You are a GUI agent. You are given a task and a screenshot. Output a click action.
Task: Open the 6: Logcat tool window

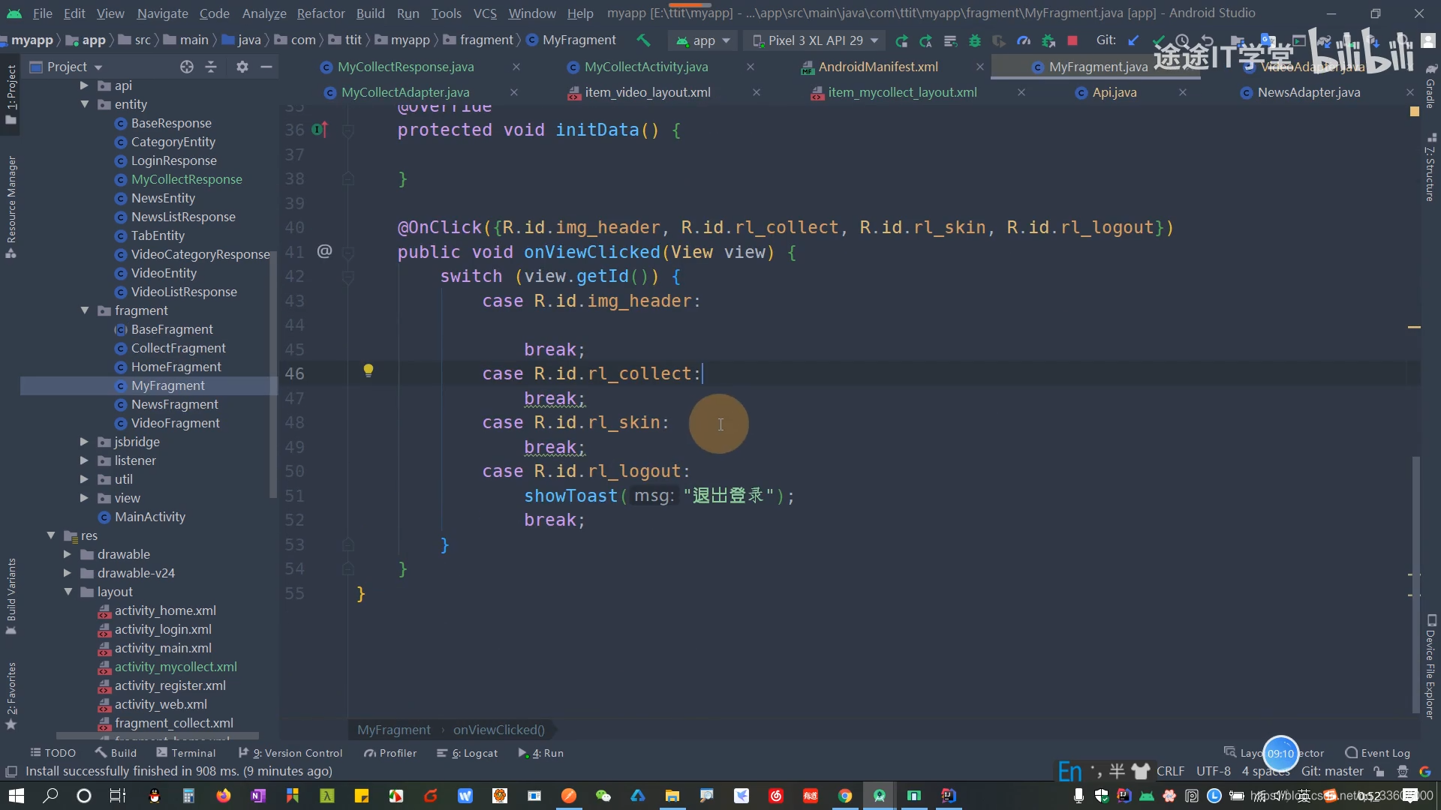pos(468,753)
